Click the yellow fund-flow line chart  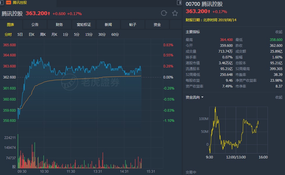234,130
